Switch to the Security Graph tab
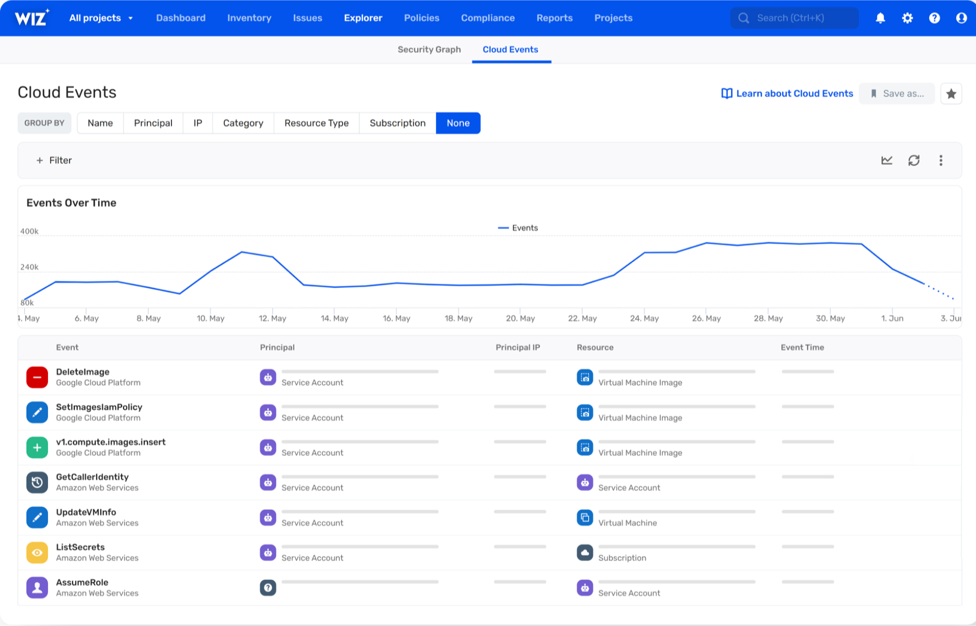The image size is (976, 626). click(x=429, y=49)
